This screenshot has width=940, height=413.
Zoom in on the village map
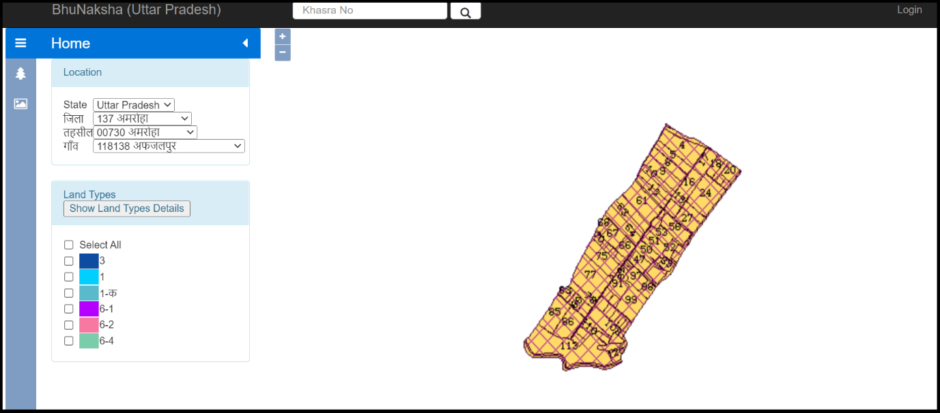point(282,36)
